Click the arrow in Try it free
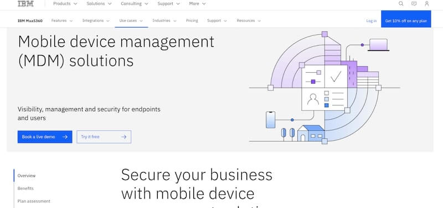The image size is (443, 208). (x=123, y=137)
